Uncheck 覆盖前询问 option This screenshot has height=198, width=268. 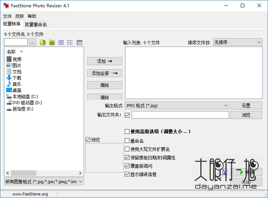(127, 166)
